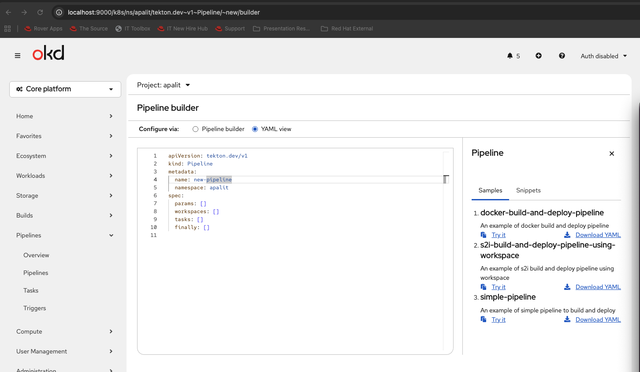Screen dimensions: 640x372
Task: Click the download icon for simple-pipeline
Action: [x=567, y=319]
